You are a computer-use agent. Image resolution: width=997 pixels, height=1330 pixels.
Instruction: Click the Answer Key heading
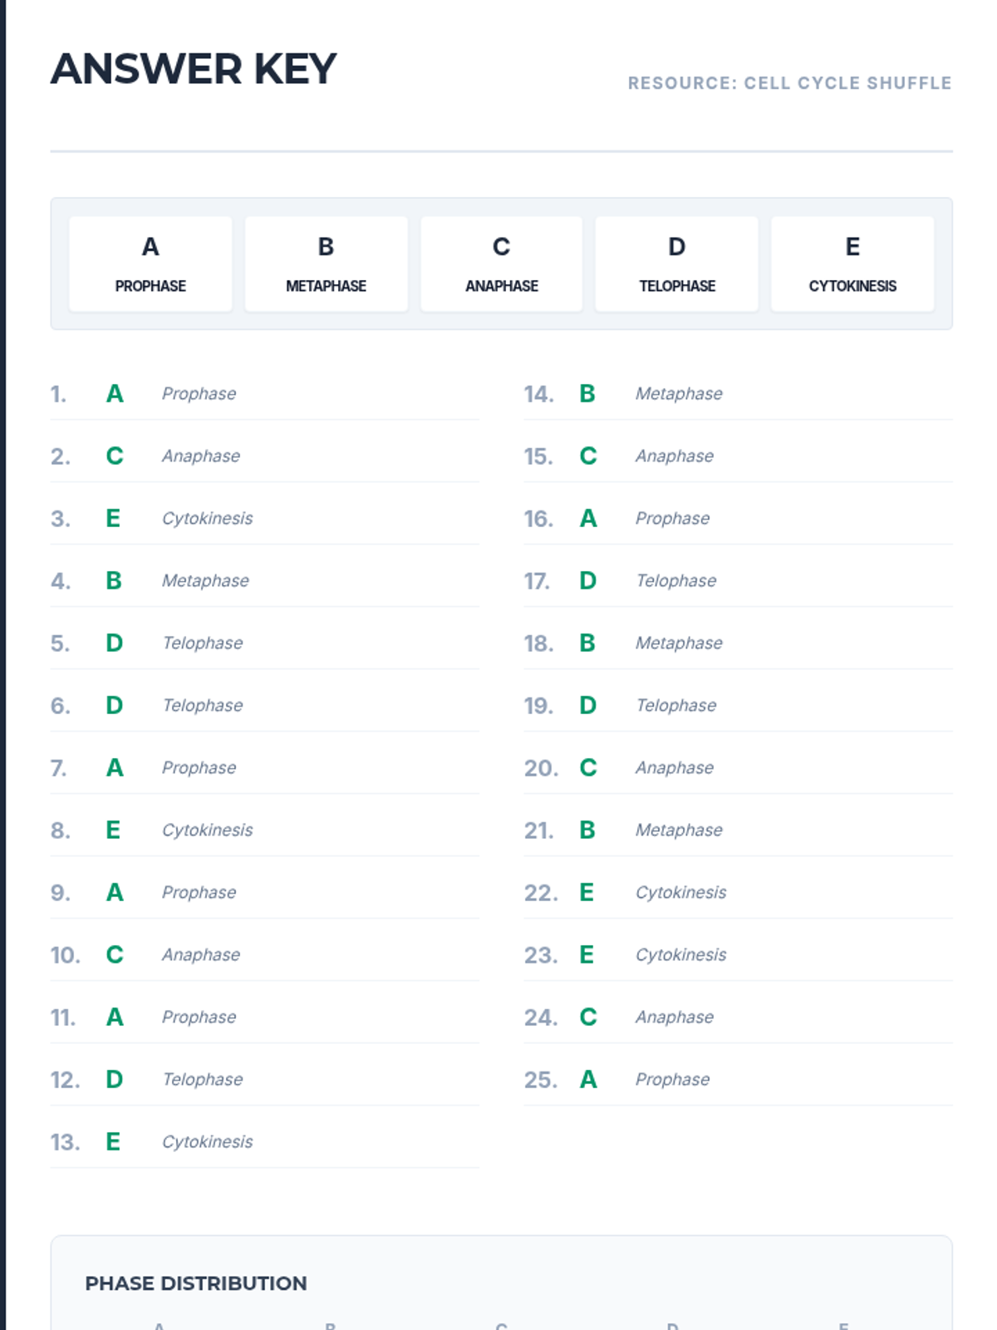point(193,69)
